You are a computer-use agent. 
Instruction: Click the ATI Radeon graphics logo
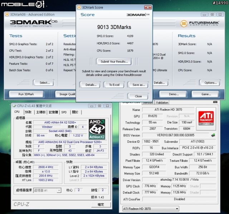pos(206,119)
